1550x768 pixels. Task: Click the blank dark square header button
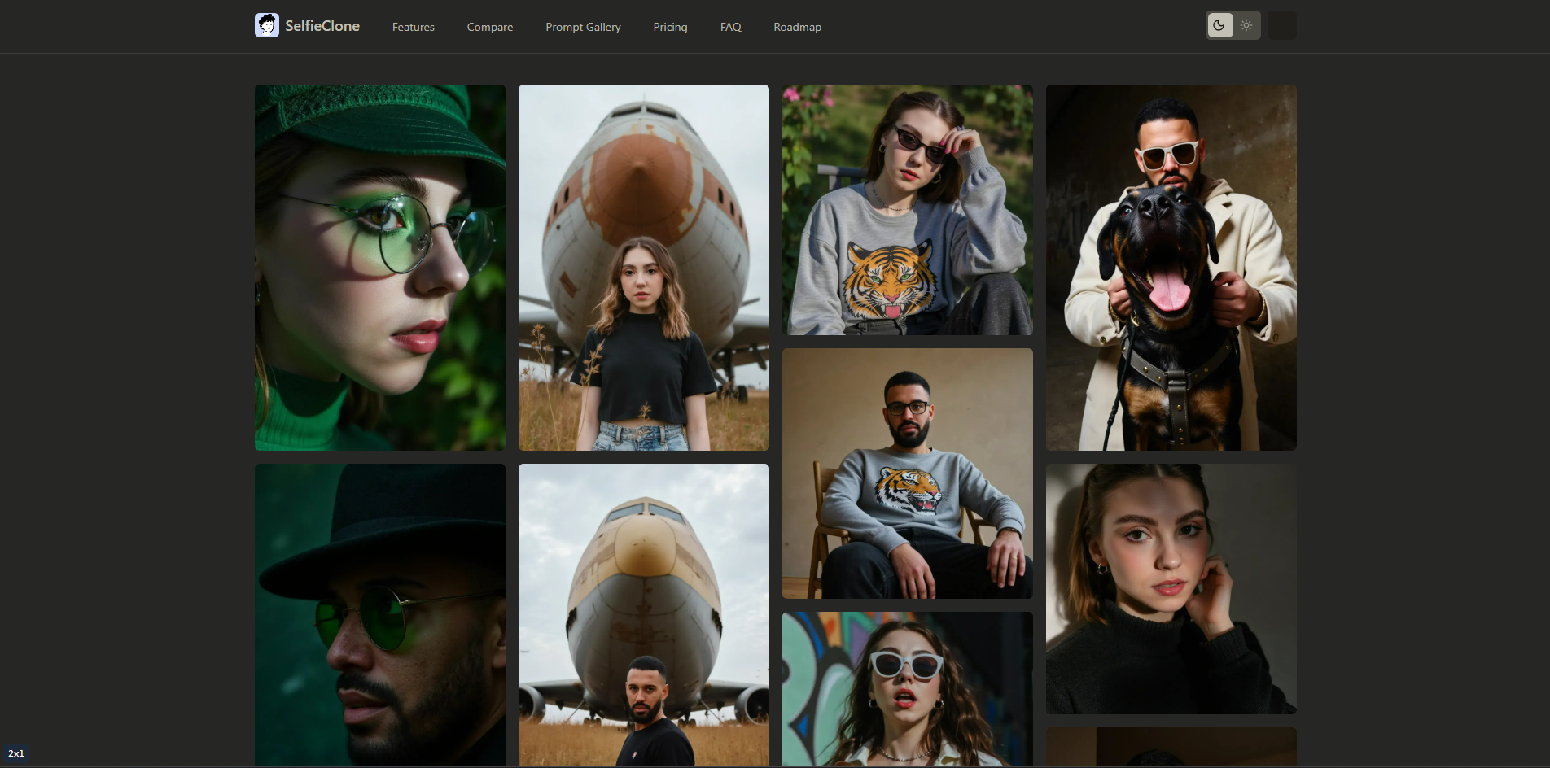pos(1282,25)
